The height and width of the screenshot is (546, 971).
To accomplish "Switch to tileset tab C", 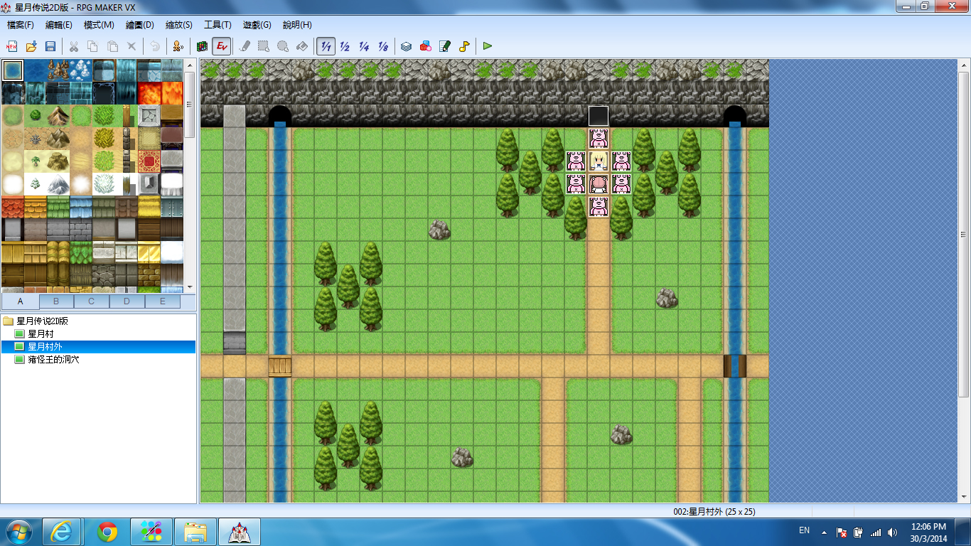I will point(92,301).
